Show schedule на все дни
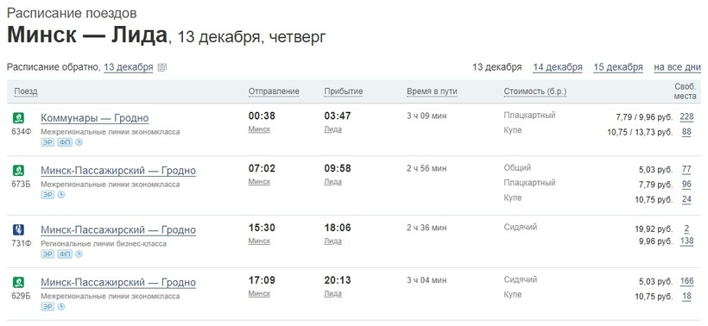The image size is (708, 326). [677, 67]
